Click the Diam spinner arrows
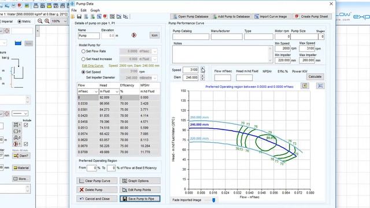This screenshot has height=208, width=370. coord(203,77)
